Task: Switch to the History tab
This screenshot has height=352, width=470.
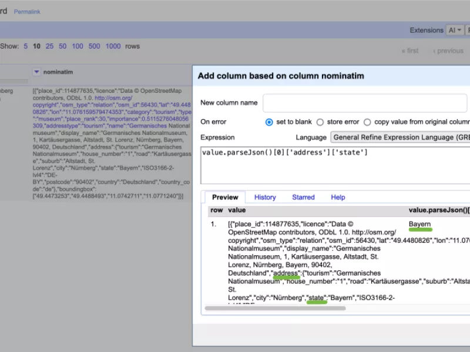Action: coord(265,197)
